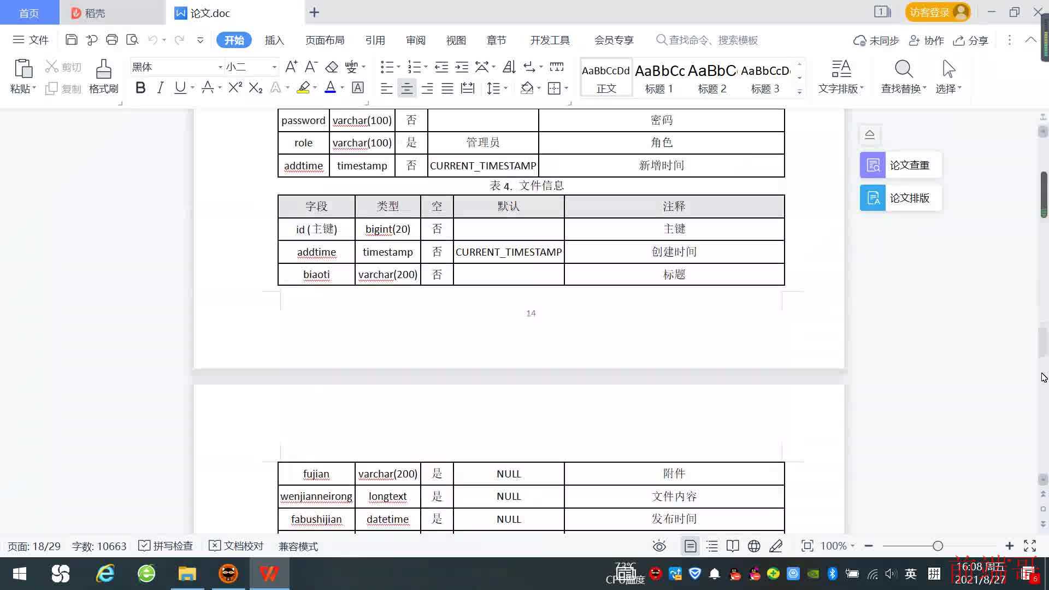Click the Paste clipboard icon
The image size is (1049, 590).
point(23,69)
